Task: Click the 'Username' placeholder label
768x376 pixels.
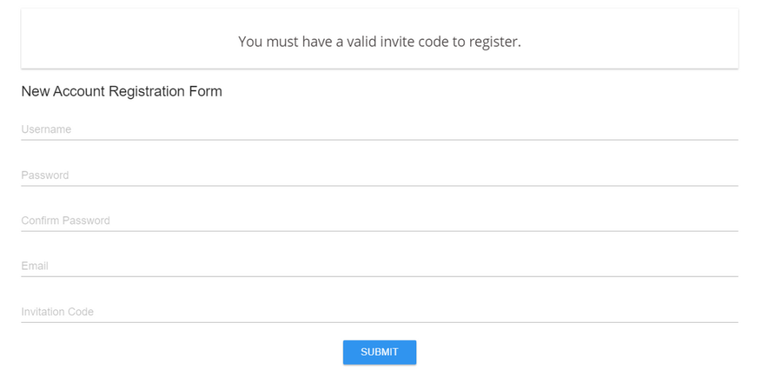Action: pos(46,130)
